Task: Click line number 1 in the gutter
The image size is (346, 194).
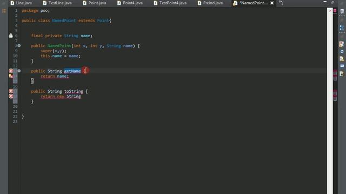Action: coord(16,10)
